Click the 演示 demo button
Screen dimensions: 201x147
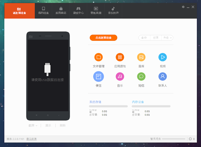48,125
